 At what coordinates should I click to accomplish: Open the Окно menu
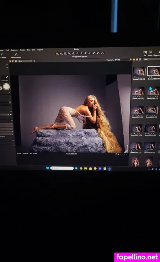tap(33, 50)
